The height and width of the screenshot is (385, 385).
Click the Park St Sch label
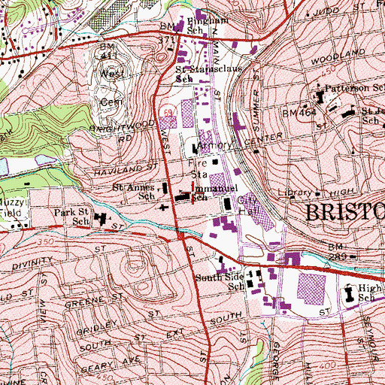[72, 217]
